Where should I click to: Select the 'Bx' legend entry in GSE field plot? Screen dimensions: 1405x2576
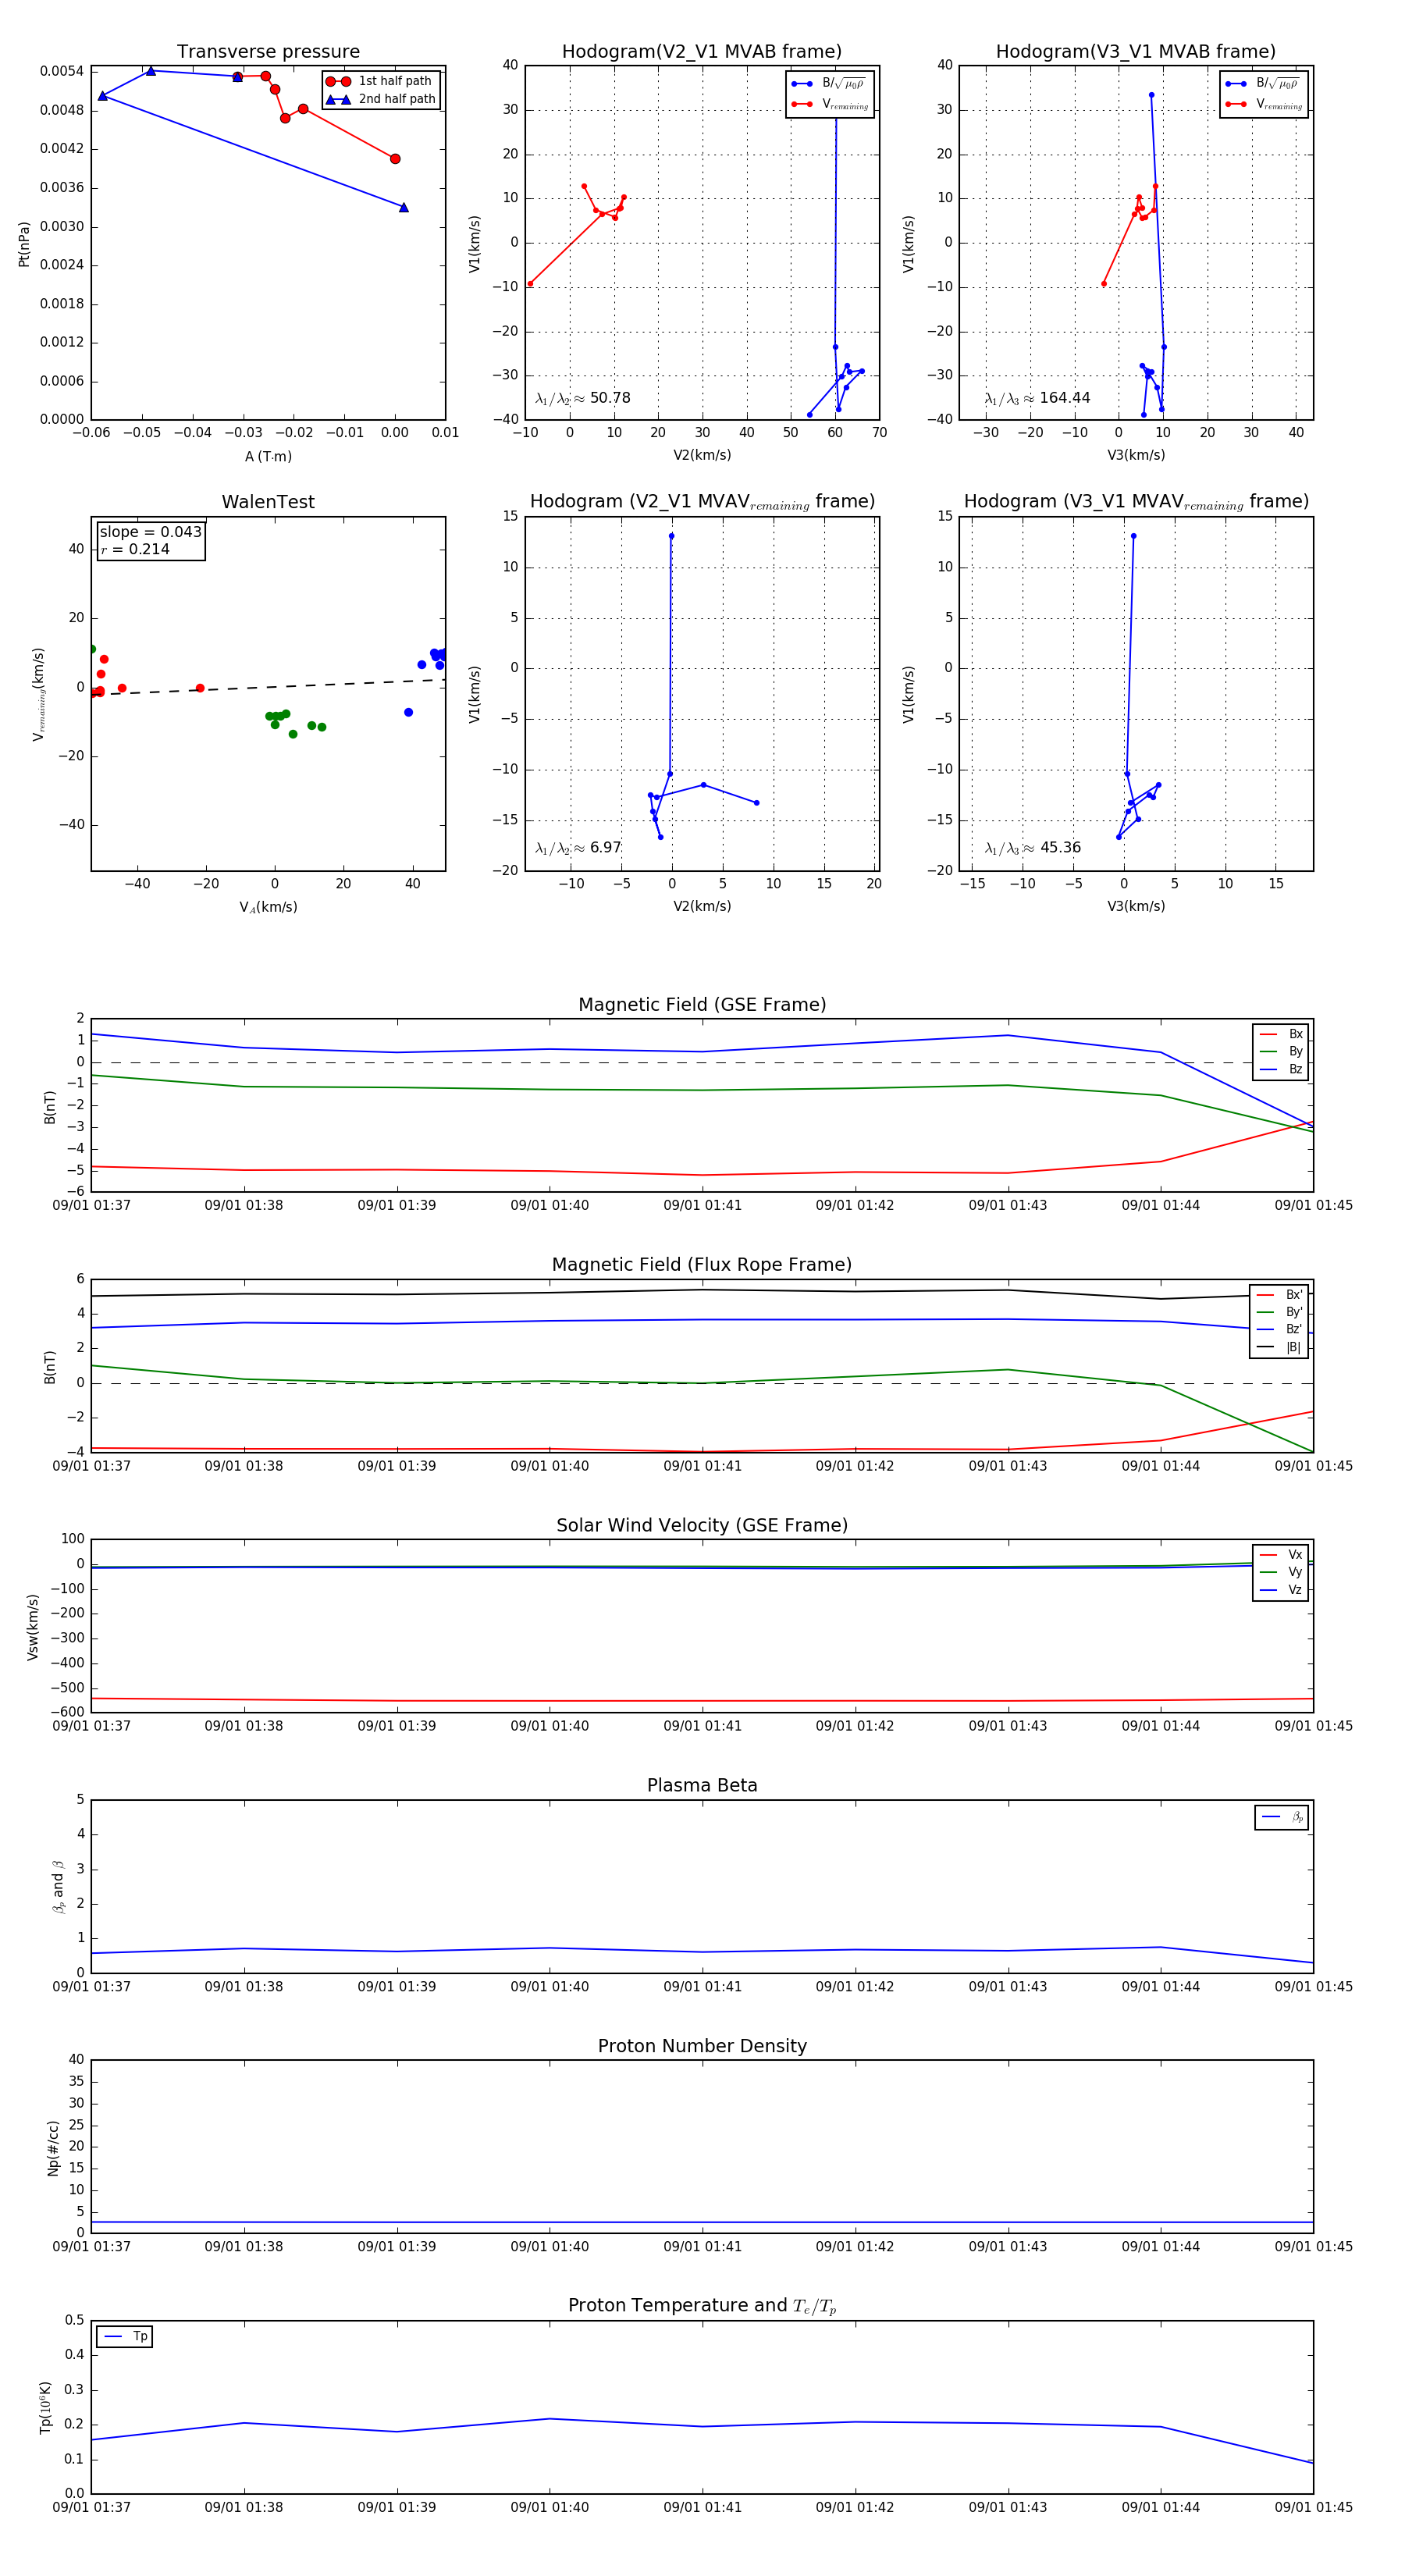tap(1281, 1034)
